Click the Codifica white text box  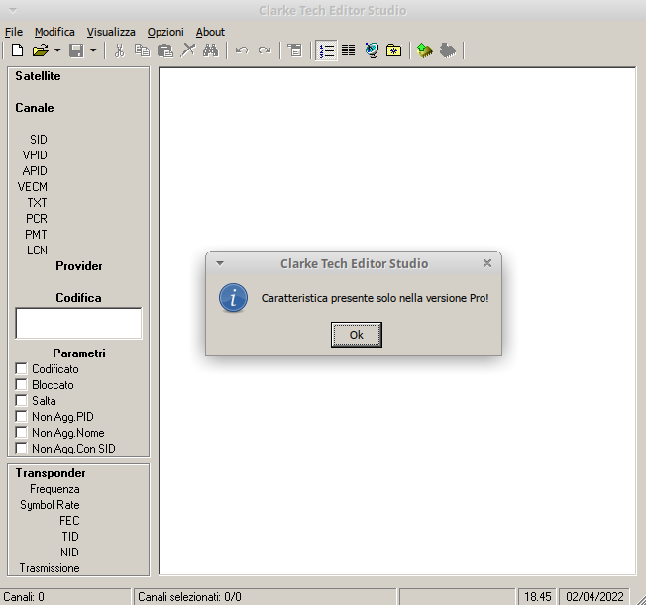[78, 323]
